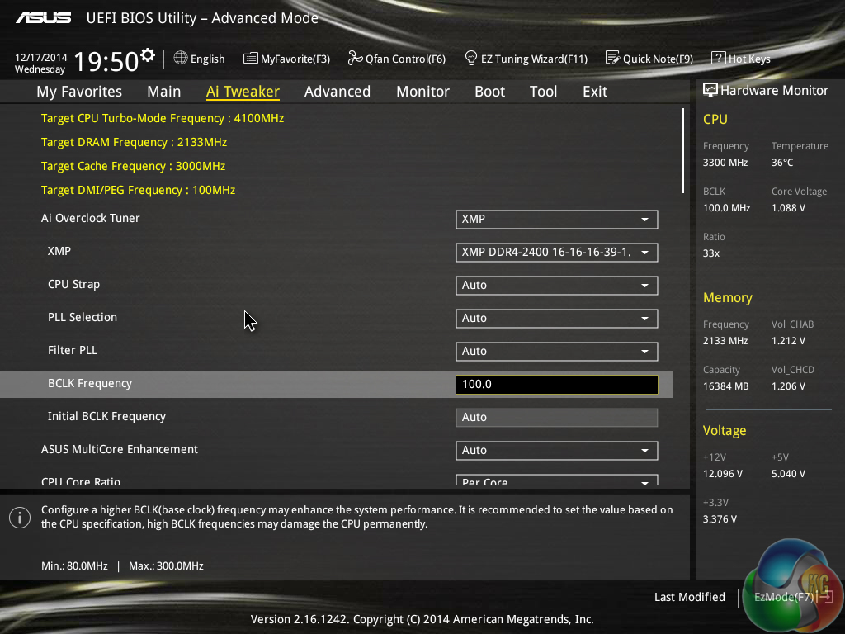845x634 pixels.
Task: Click the Hot Keys question mark icon
Action: coord(719,58)
